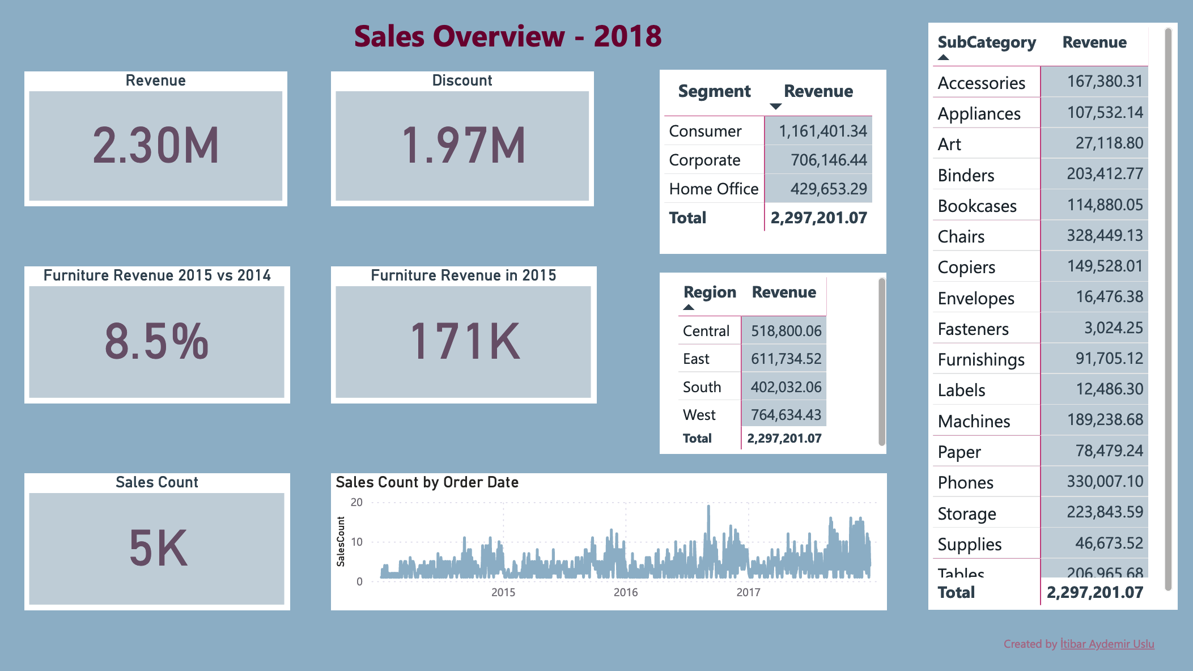1193x671 pixels.
Task: Click 2016 on the order date axis
Action: pos(626,592)
